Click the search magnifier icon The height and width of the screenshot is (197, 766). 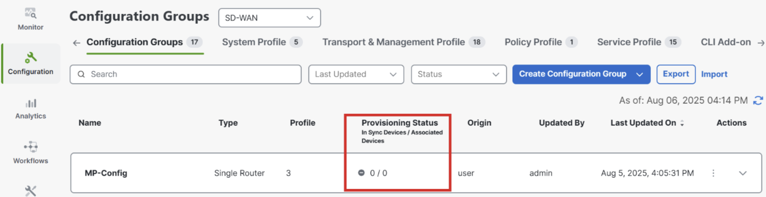coord(81,74)
